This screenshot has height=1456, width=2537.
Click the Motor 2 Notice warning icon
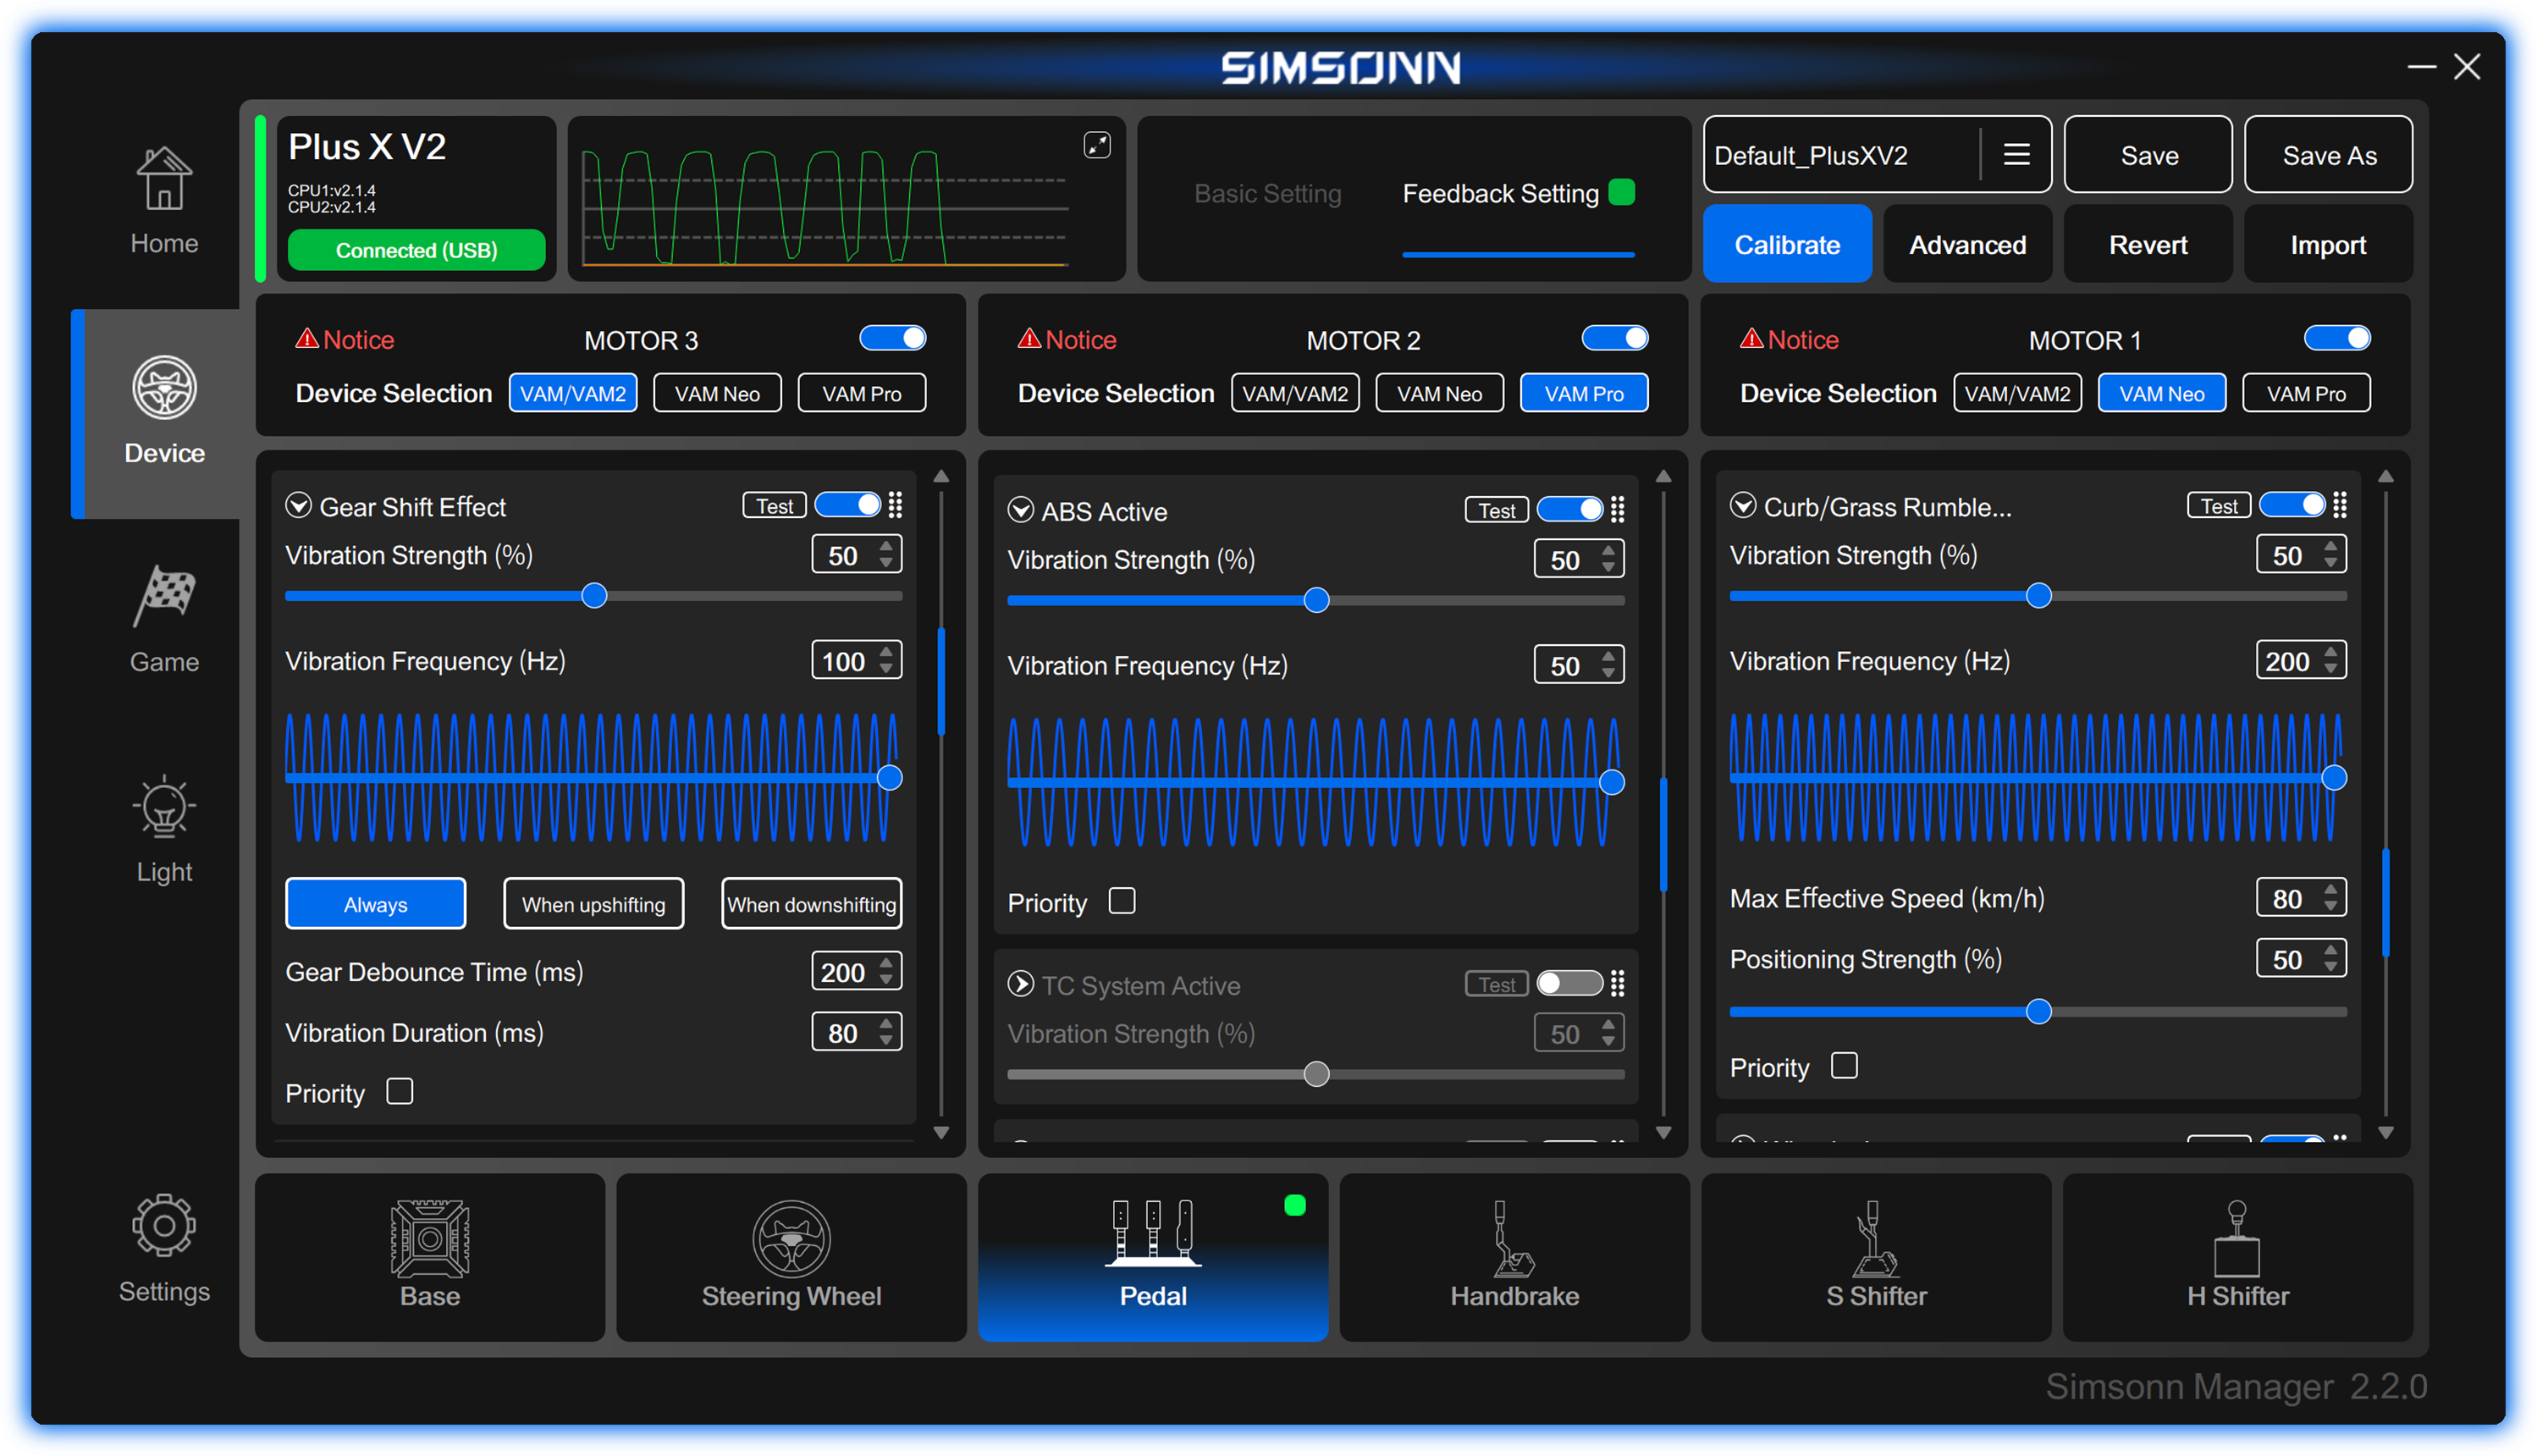(1029, 339)
